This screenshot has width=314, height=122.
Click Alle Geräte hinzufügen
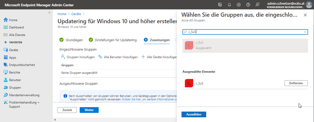[x=159, y=57]
